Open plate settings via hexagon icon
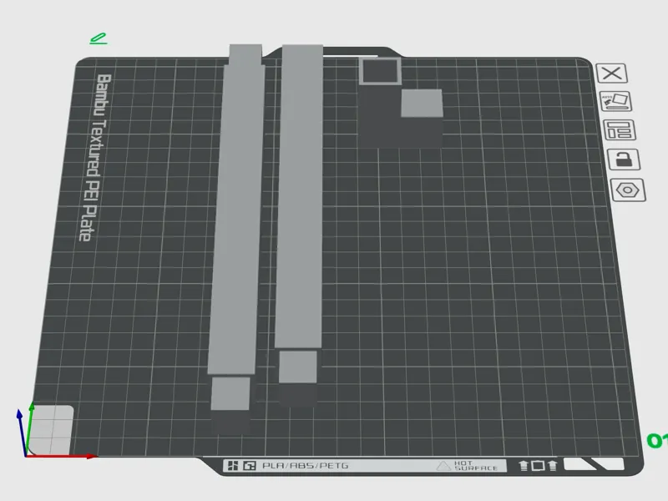 (628, 190)
